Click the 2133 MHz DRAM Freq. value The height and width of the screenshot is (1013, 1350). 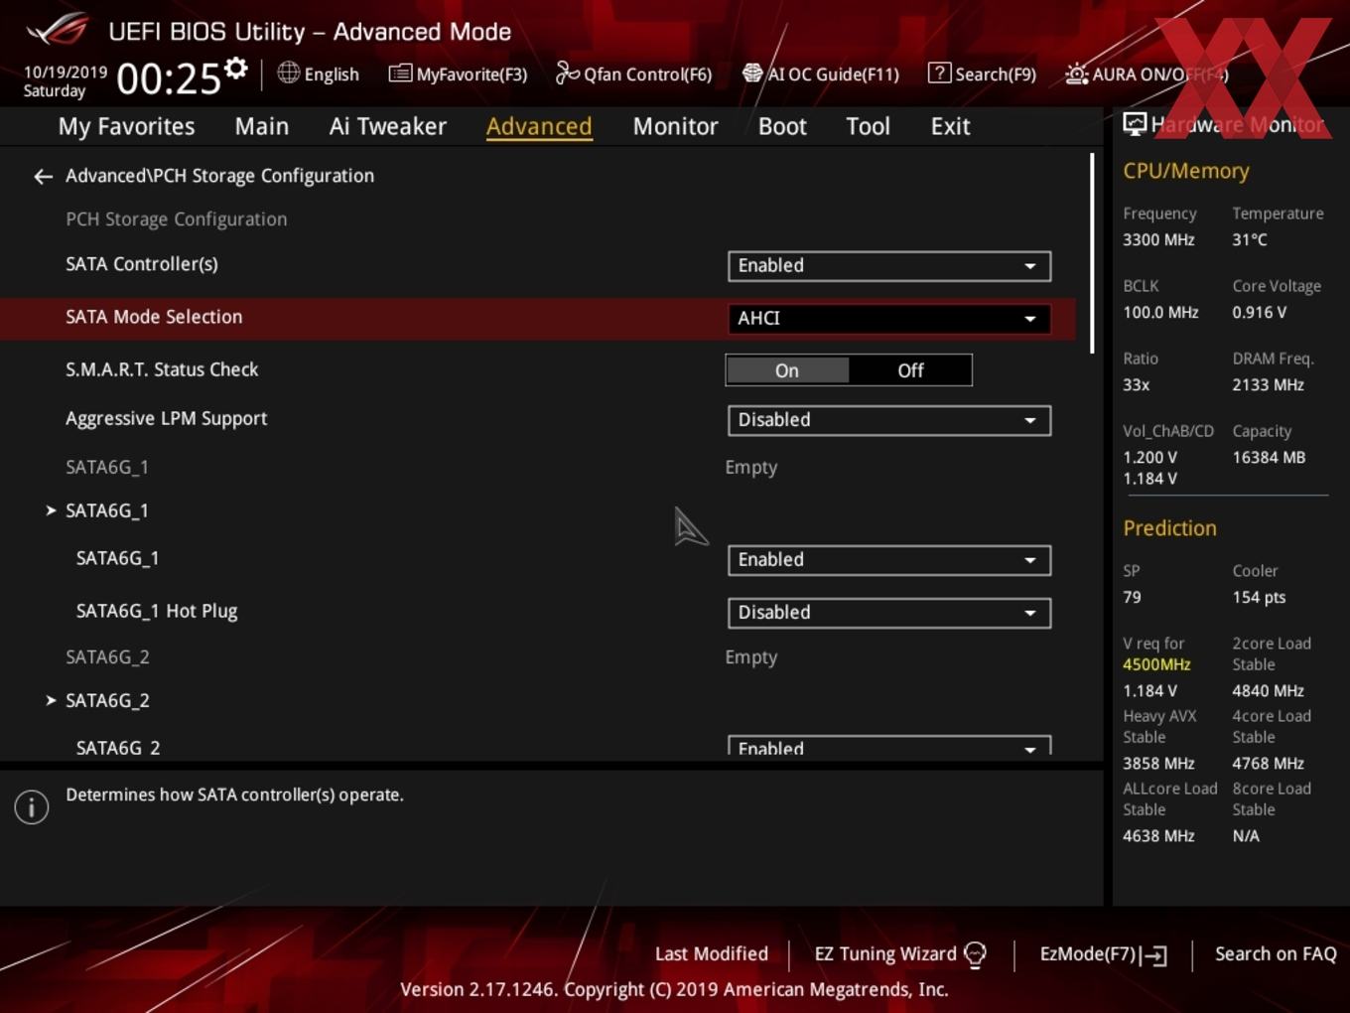[x=1268, y=385]
